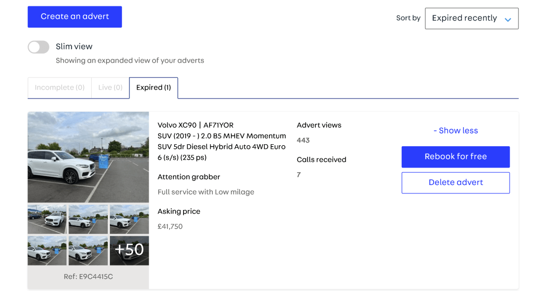Viewport: 543px width, 291px height.
Task: Toggle the Slim view switch
Action: 38,47
